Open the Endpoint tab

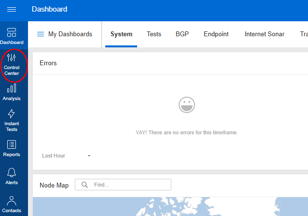click(x=216, y=34)
